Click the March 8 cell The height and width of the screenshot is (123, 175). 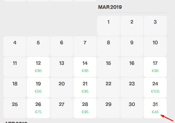tap(108, 46)
